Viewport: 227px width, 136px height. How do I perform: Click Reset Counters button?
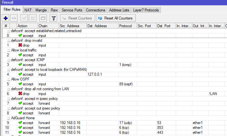pos(78,18)
